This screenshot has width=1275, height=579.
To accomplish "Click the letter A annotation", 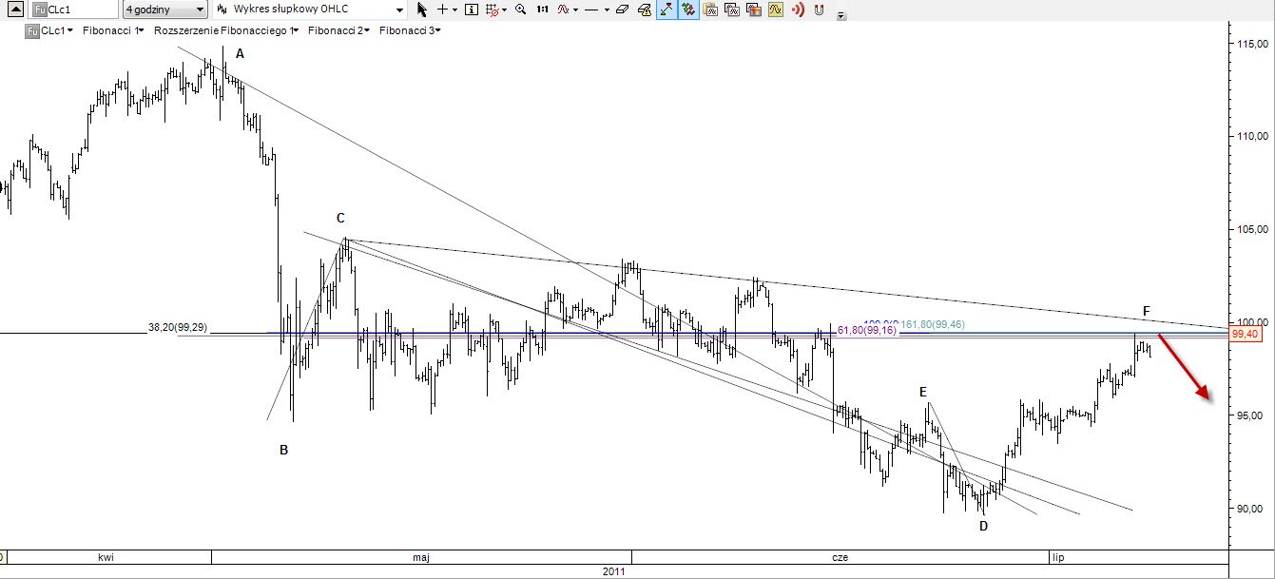I will 241,54.
